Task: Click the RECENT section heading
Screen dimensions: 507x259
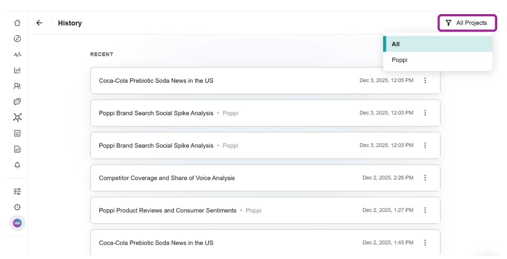Action: [102, 54]
